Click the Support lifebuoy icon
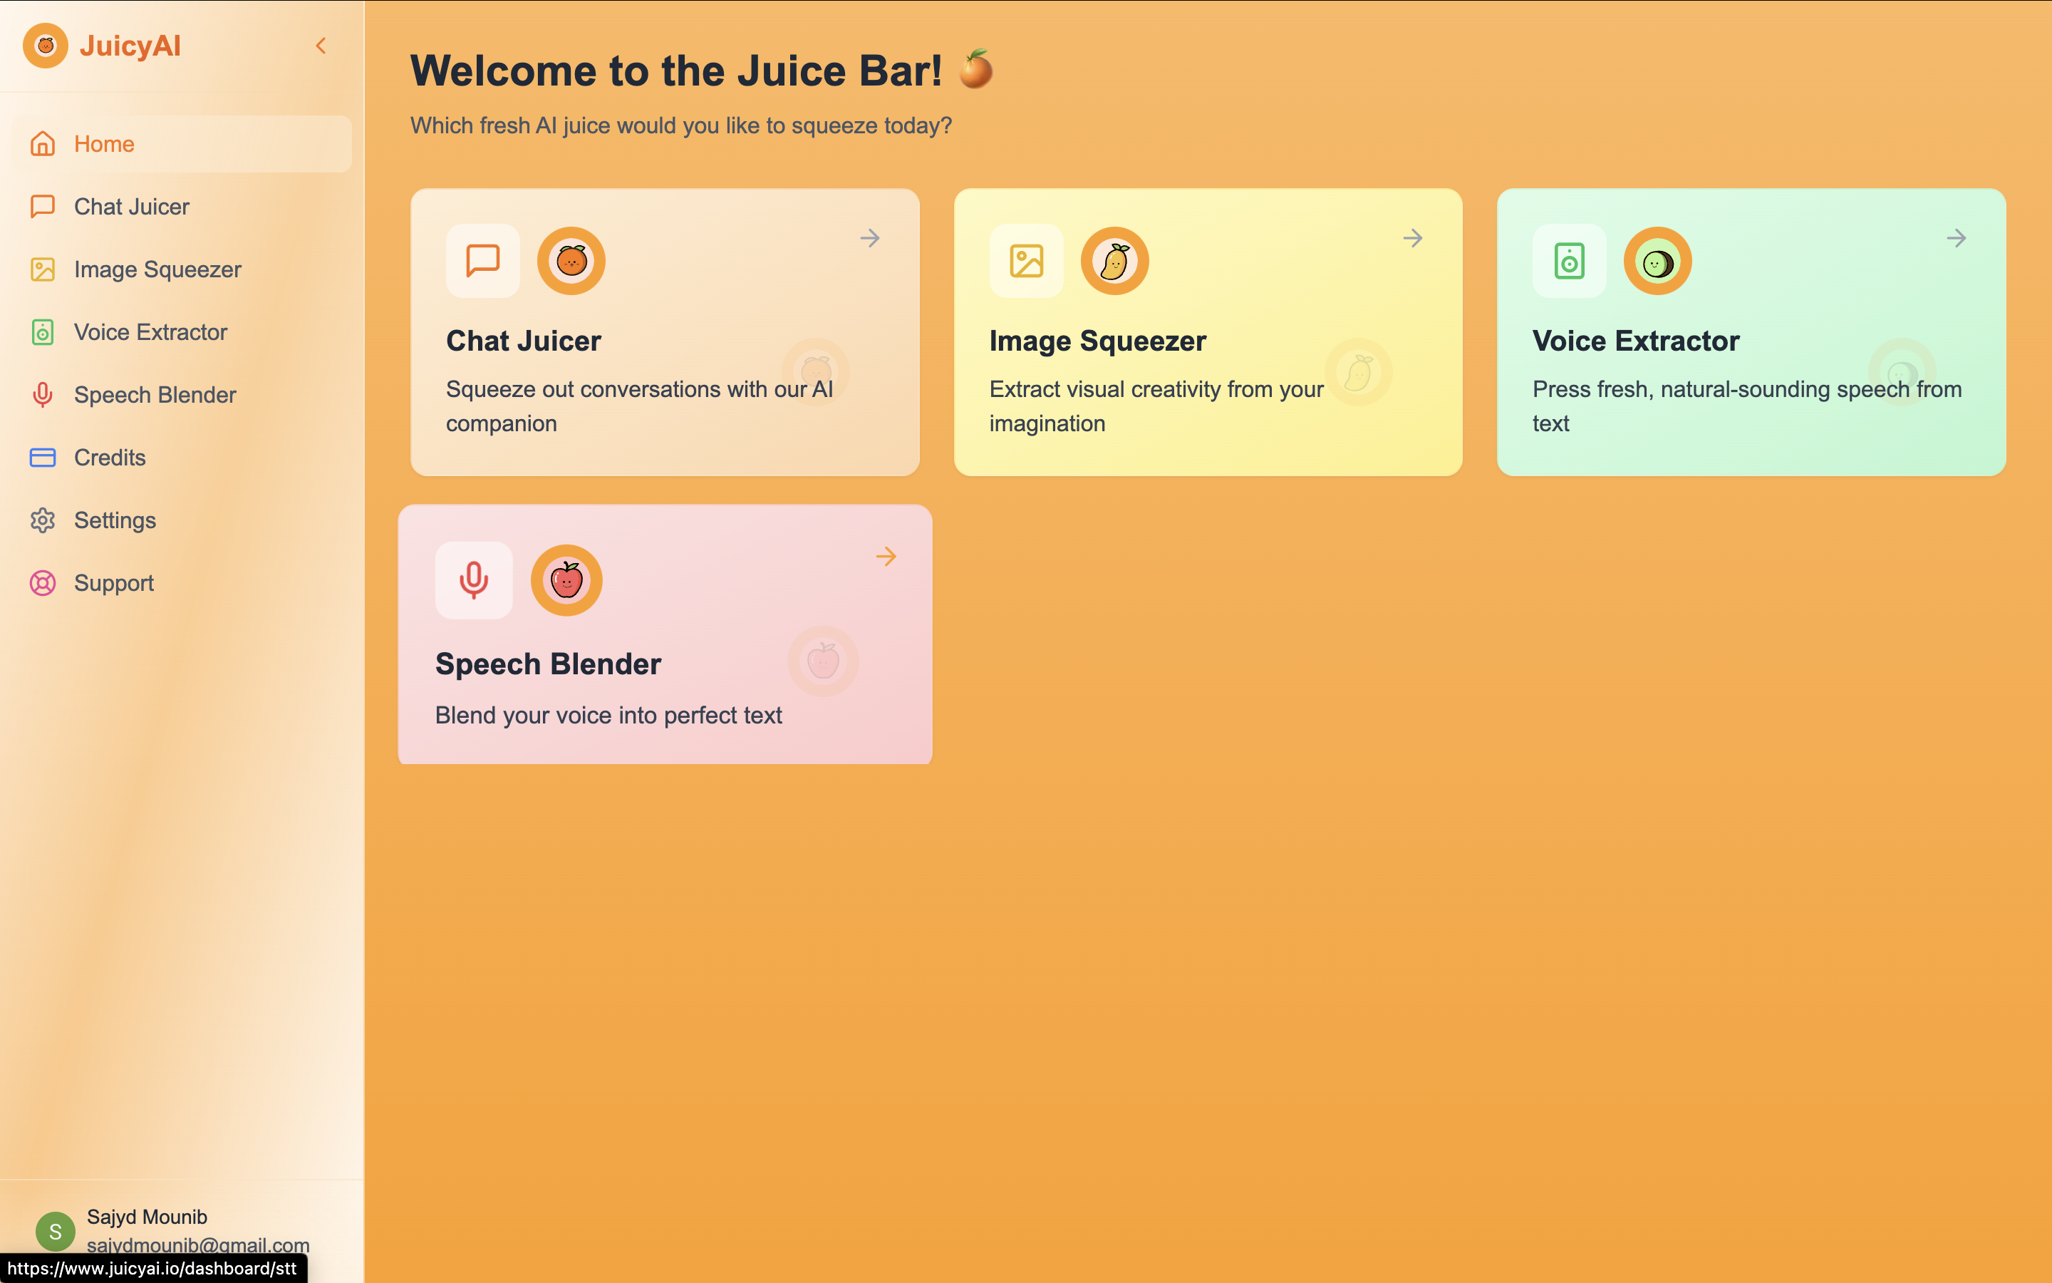The height and width of the screenshot is (1283, 2052). [x=43, y=583]
